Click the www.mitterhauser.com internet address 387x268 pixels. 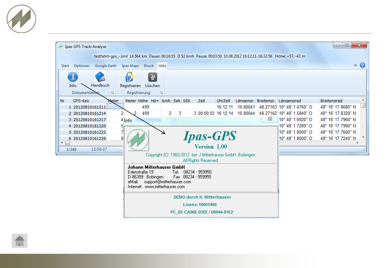pos(165,187)
